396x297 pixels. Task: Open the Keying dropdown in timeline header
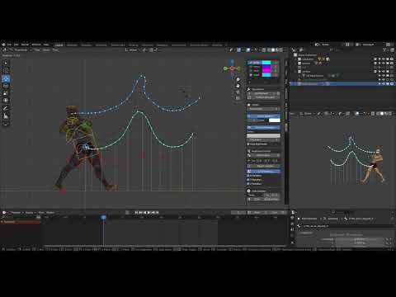30,213
